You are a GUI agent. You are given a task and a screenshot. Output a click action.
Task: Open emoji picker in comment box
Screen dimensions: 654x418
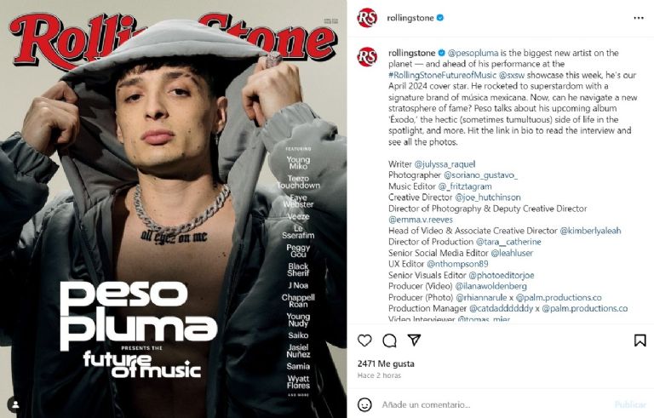[x=364, y=404]
